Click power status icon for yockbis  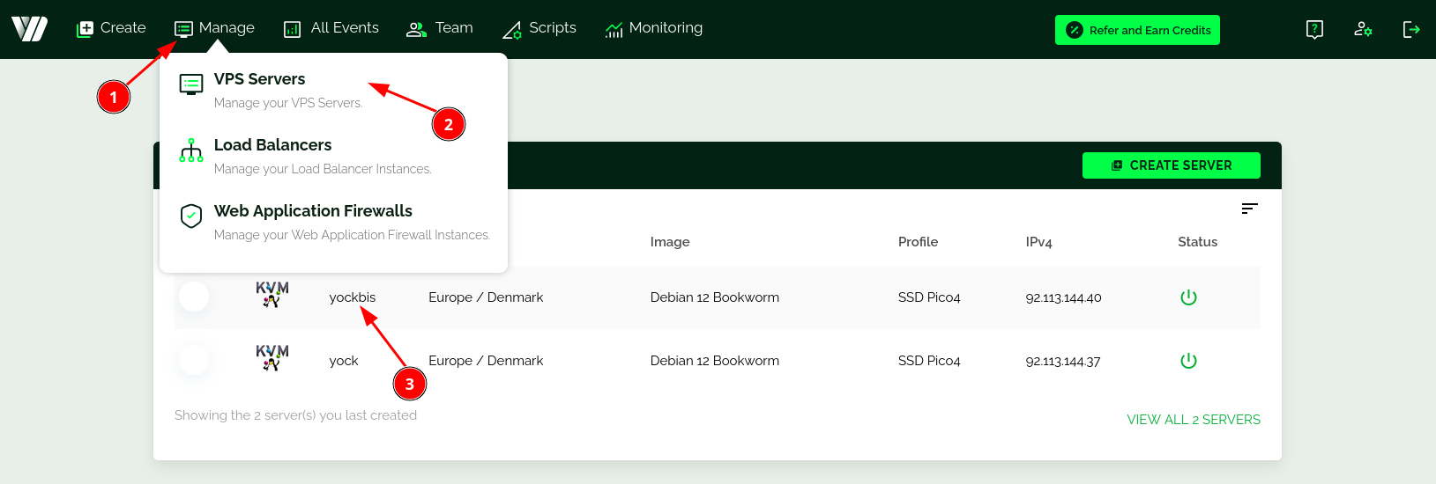[x=1188, y=297]
